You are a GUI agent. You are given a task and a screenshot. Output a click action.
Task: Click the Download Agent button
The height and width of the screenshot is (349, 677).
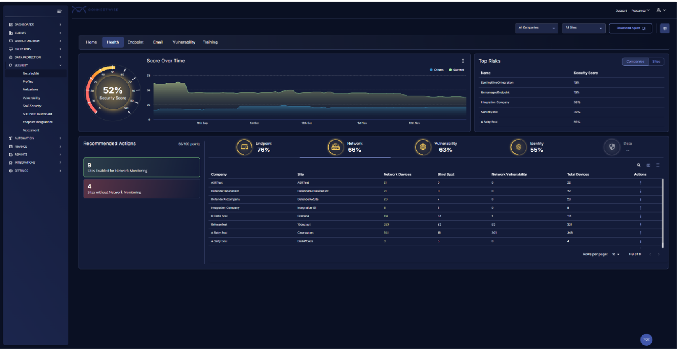click(630, 28)
